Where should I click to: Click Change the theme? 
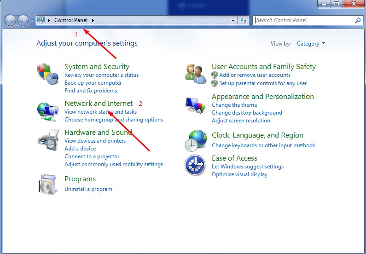(x=234, y=105)
